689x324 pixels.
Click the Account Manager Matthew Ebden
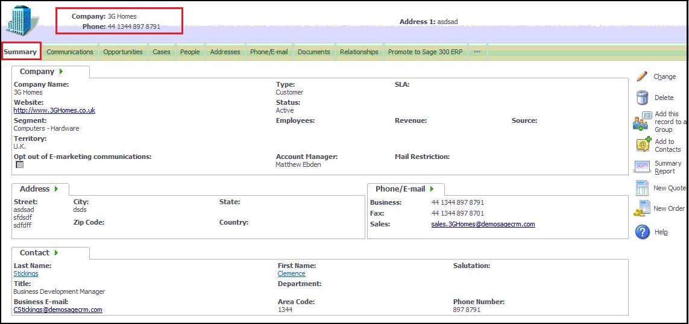298,164
